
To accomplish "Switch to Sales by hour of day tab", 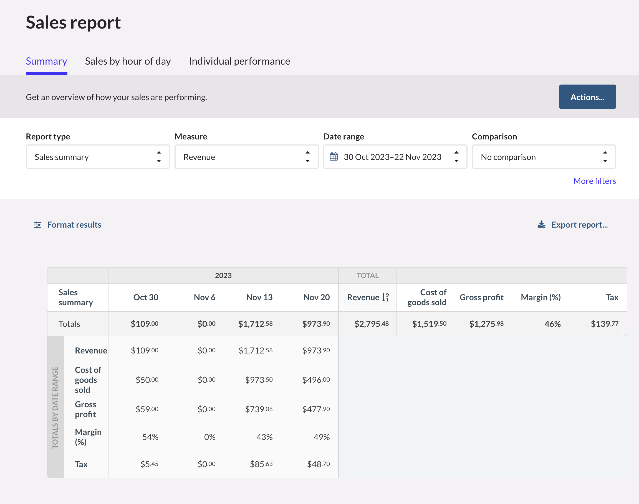I will 128,61.
